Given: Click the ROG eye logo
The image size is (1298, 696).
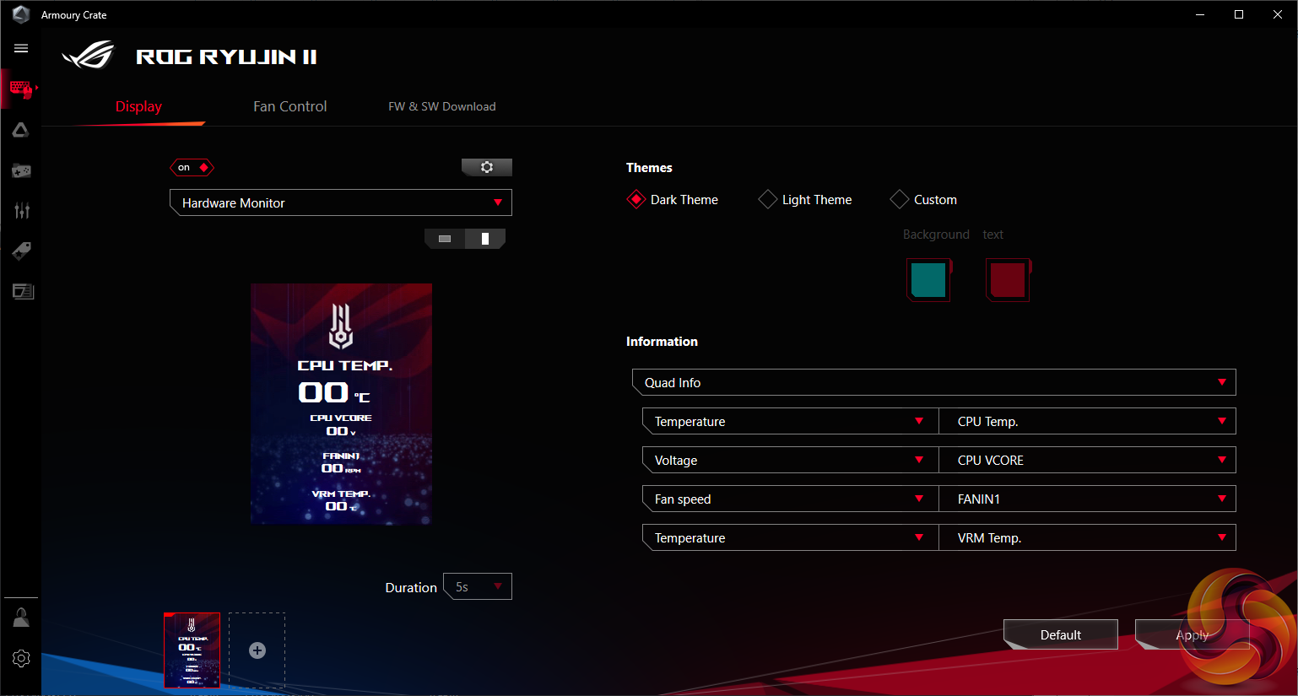Looking at the screenshot, I should pos(89,56).
